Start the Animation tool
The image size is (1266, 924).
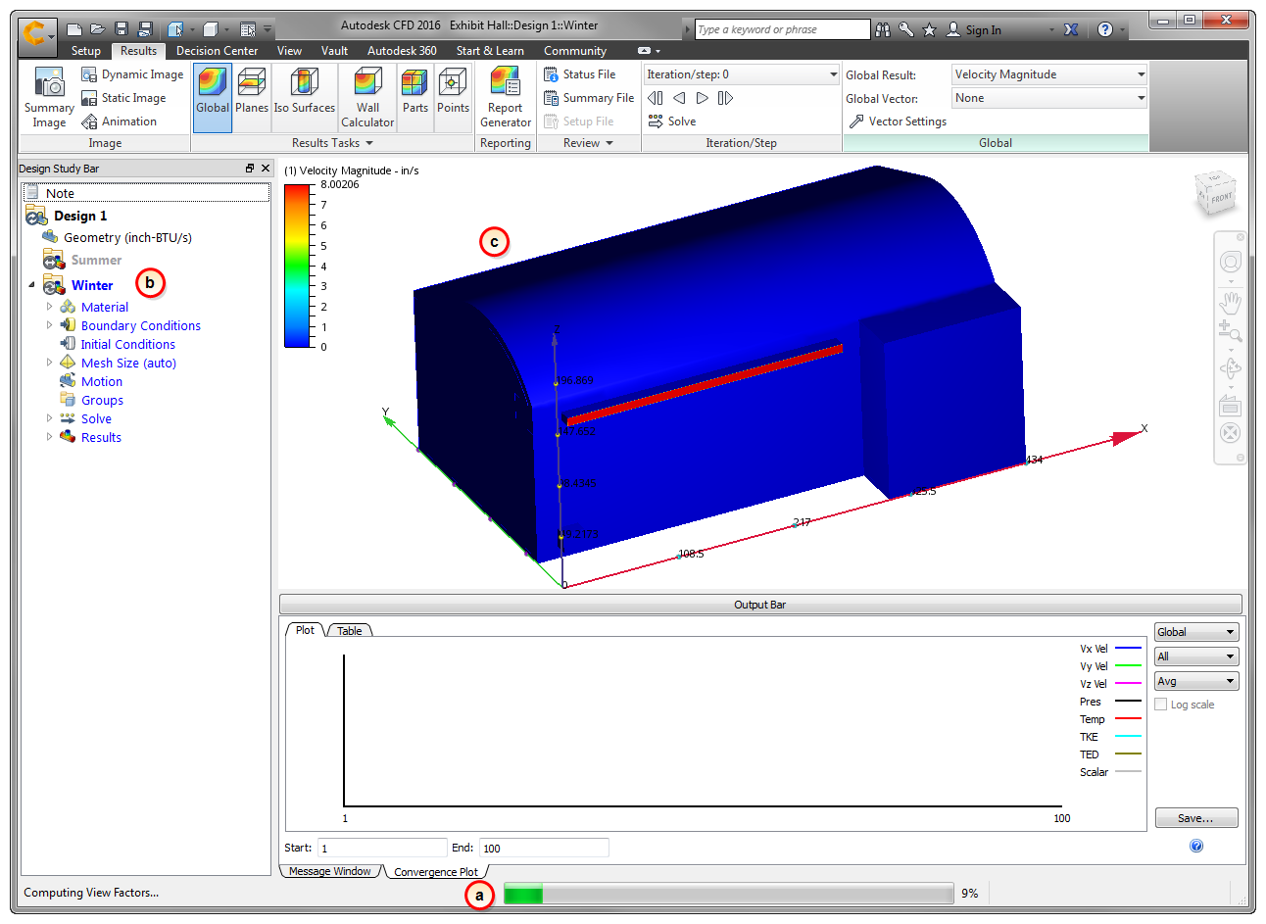point(119,122)
